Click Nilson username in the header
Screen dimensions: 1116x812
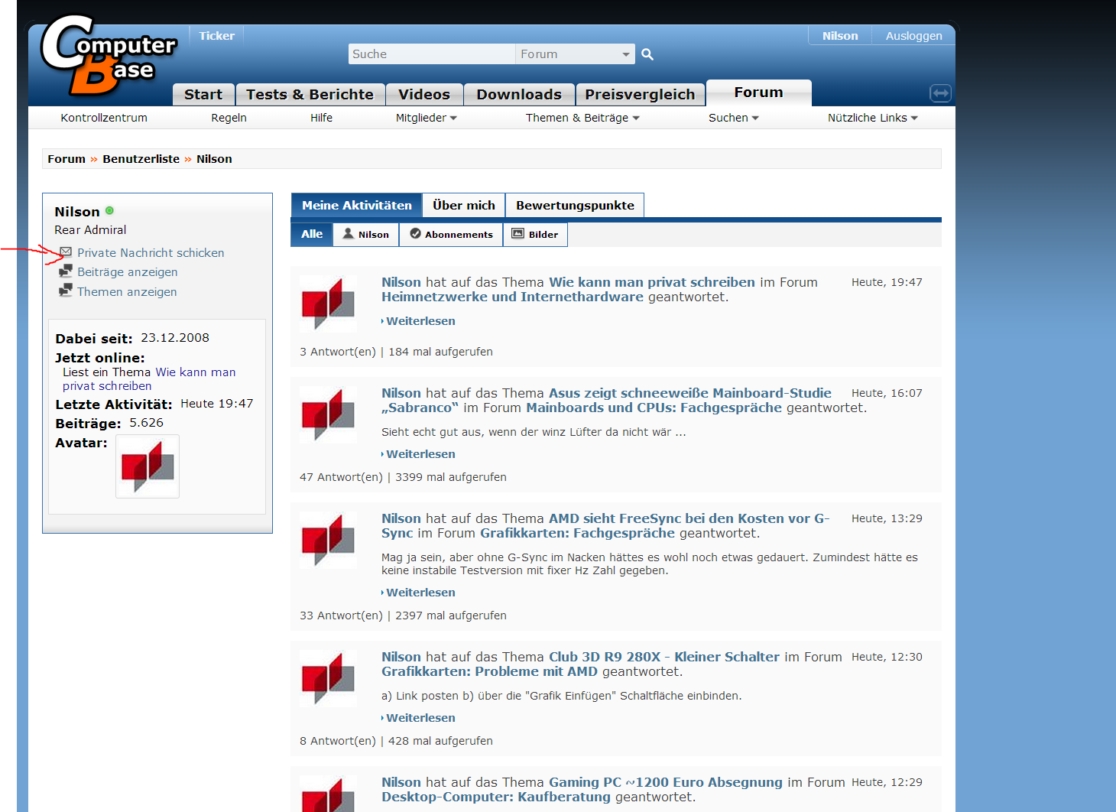coord(840,36)
